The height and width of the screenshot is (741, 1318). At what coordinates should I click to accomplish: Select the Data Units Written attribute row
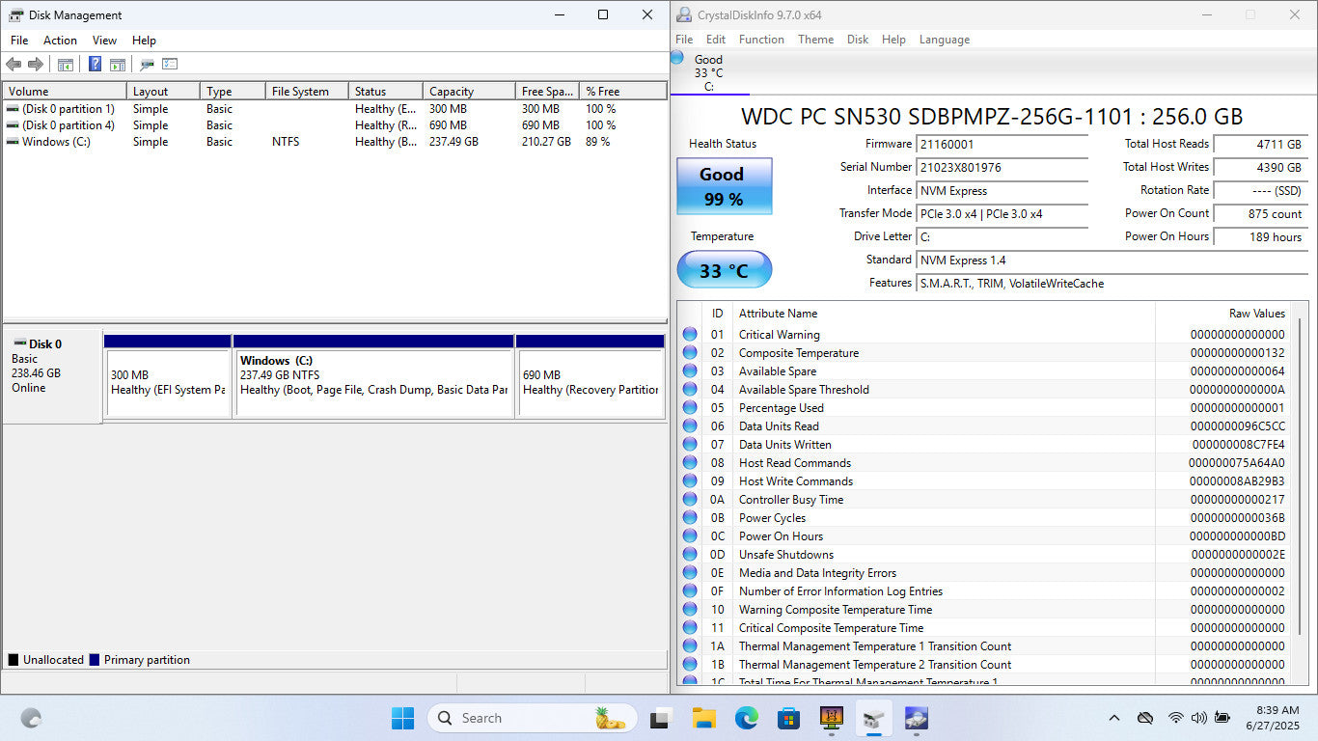984,445
